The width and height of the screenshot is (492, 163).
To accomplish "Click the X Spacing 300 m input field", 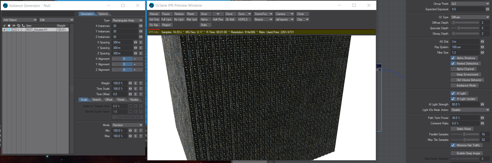I will point(122,42).
